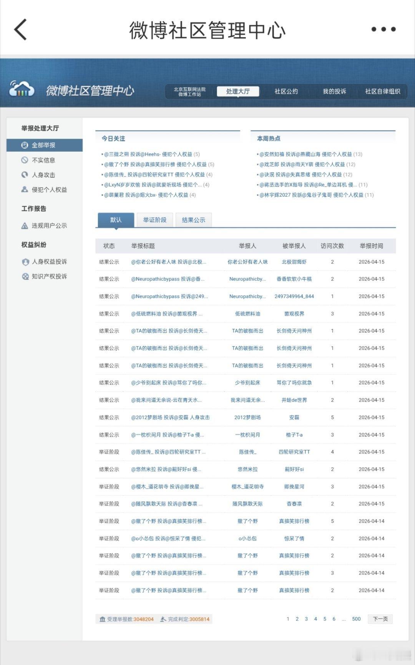The width and height of the screenshot is (415, 665).
Task: Click the 违规用户公示 warning icon
Action: 25,226
